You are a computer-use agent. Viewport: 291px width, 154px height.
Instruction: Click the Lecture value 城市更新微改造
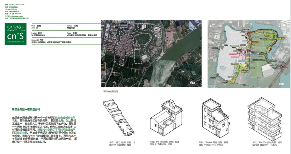(x=38, y=35)
